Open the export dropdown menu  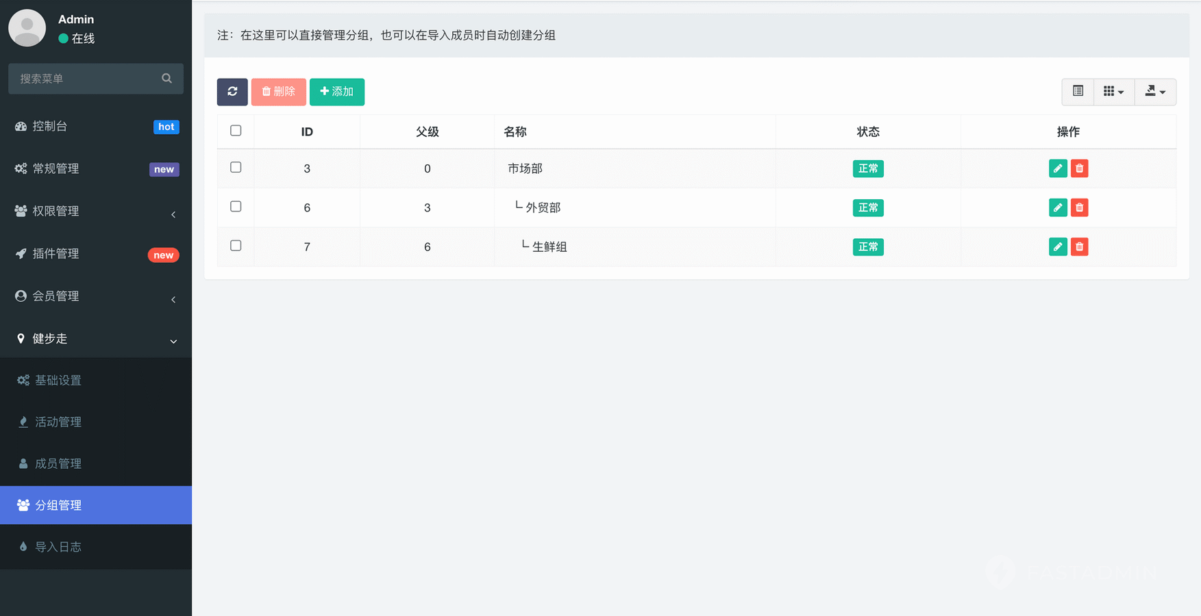(1155, 92)
